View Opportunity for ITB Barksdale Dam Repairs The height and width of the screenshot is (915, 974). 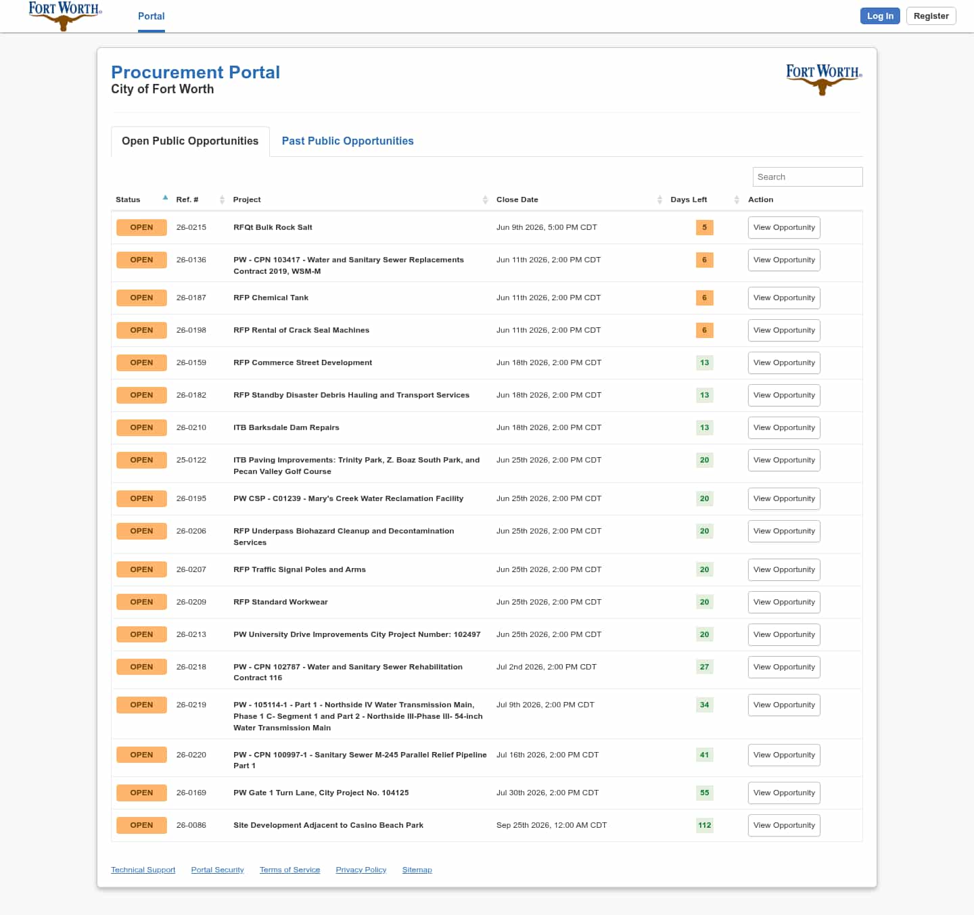click(784, 427)
